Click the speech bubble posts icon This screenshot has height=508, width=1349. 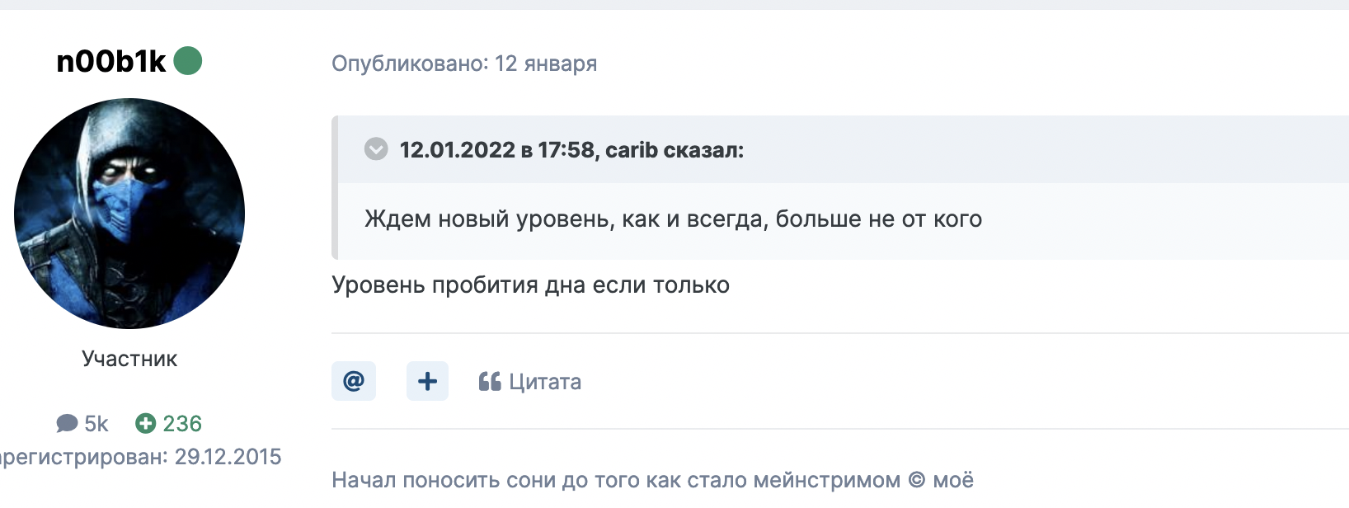67,424
